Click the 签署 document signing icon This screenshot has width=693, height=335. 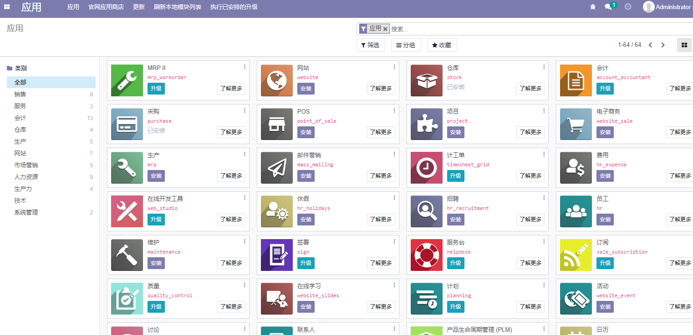point(277,255)
